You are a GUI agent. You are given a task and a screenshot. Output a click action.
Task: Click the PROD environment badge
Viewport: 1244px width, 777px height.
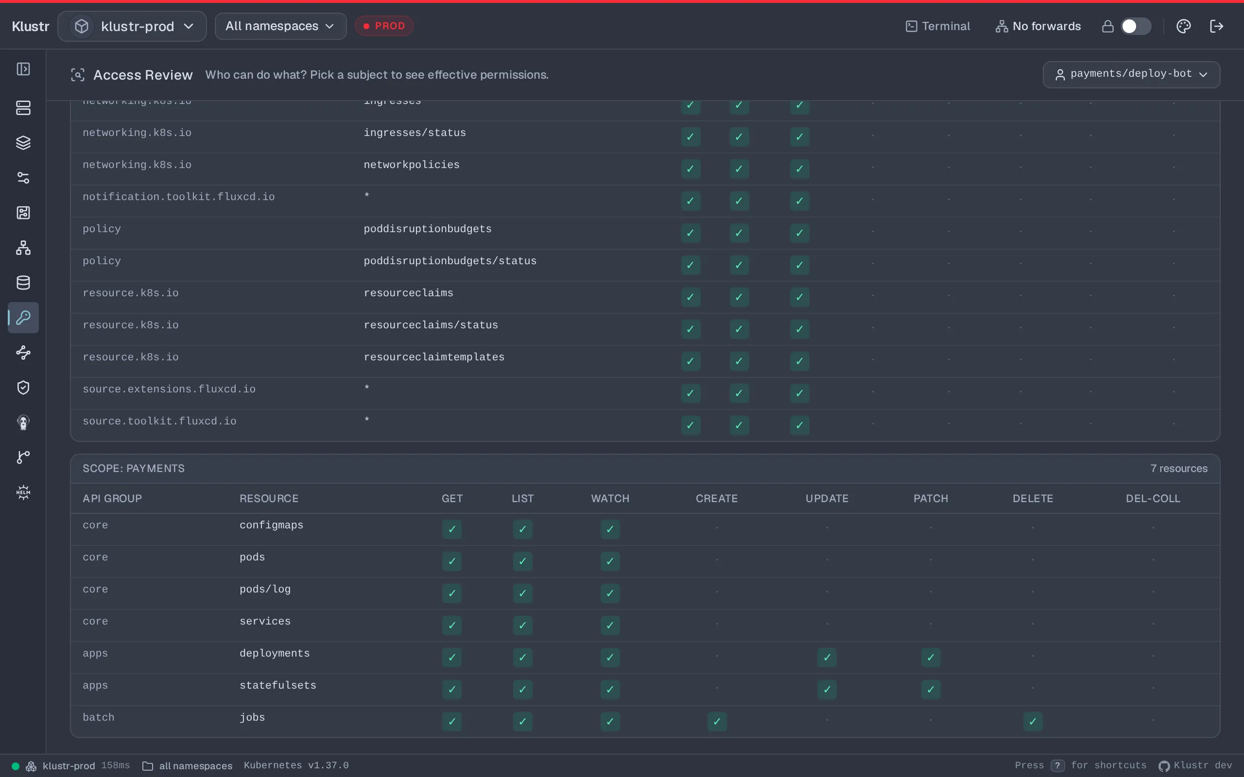[384, 26]
